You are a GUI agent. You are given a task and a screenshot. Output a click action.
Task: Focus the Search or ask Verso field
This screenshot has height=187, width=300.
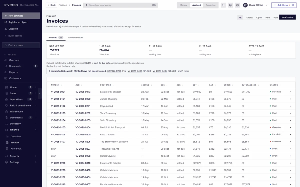tap(120, 5)
